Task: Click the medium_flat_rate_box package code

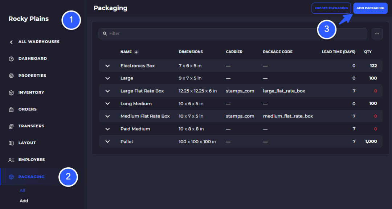Action: tap(288, 116)
